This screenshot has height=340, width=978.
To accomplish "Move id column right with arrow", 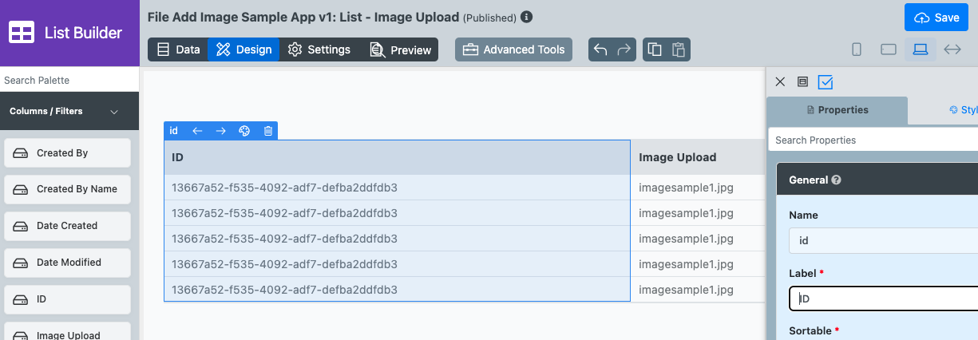I will click(221, 131).
